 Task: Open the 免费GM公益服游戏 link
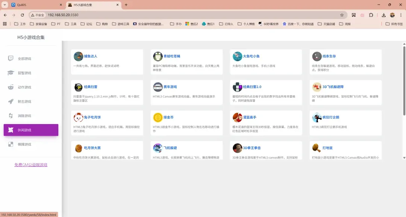(x=31, y=165)
